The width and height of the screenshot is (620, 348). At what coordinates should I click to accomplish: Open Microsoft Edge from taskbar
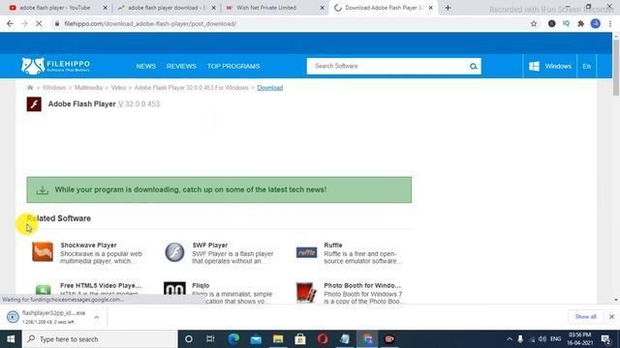233,339
